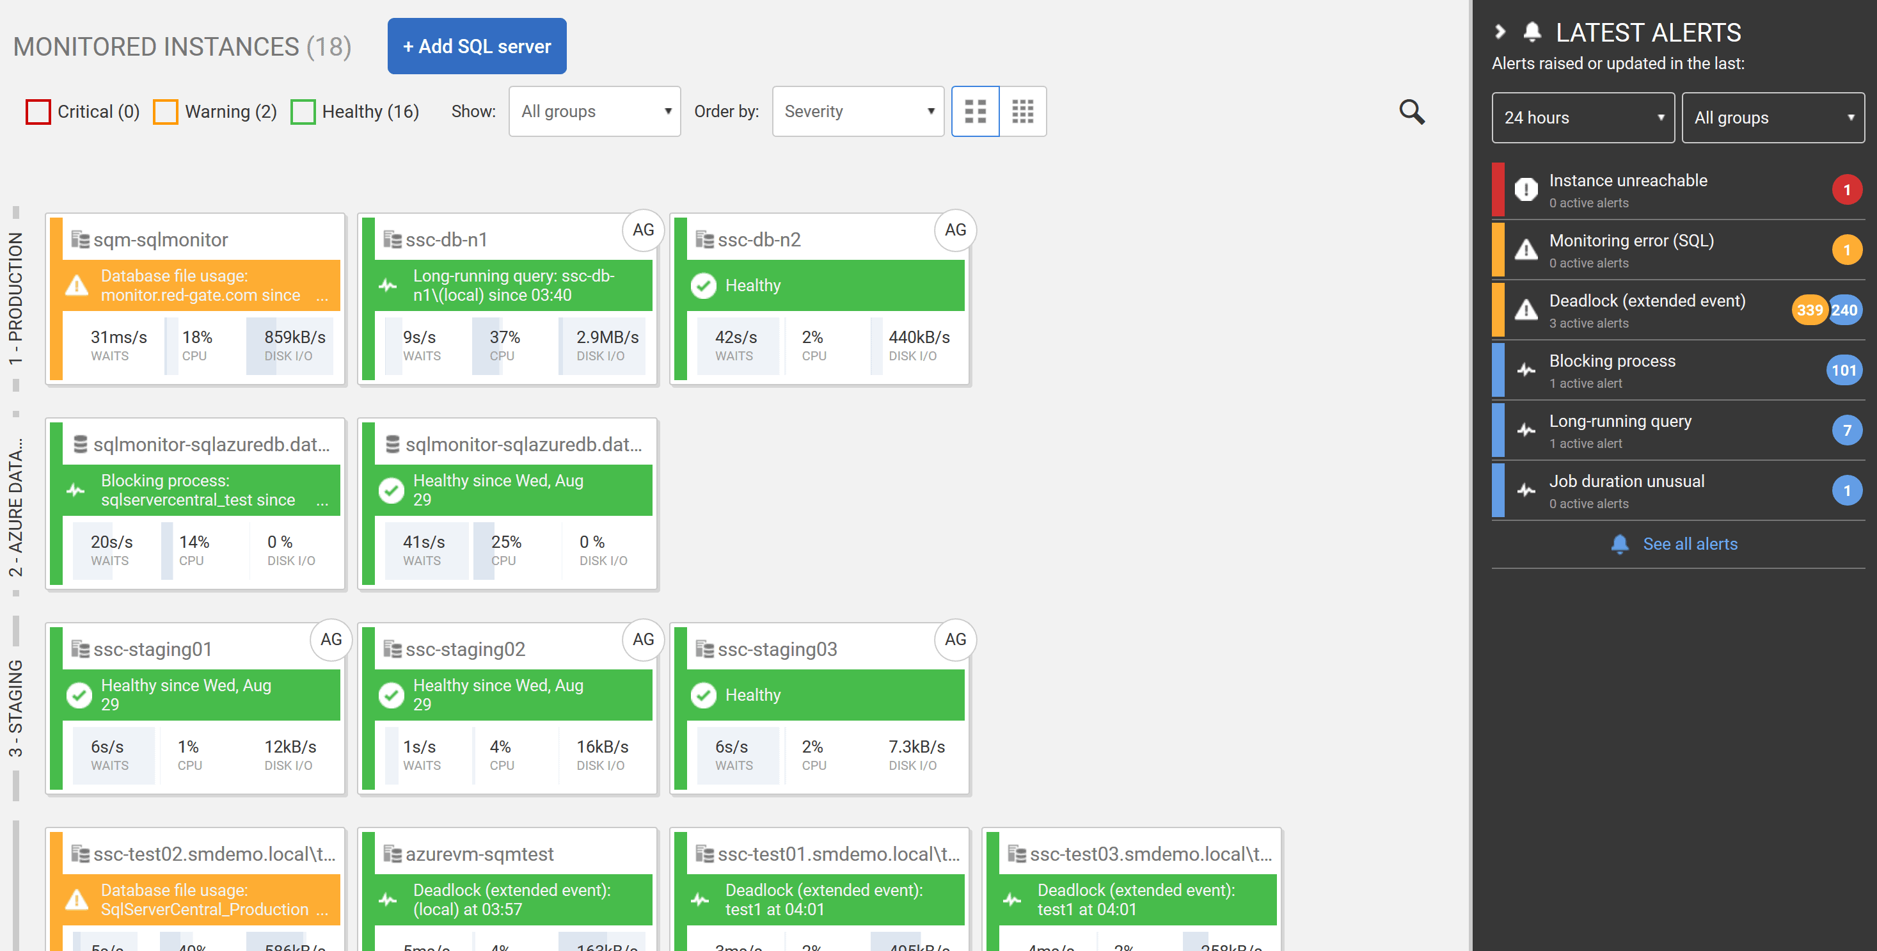Click AG badge on ssc-staging01 card
The height and width of the screenshot is (951, 1877).
331,640
